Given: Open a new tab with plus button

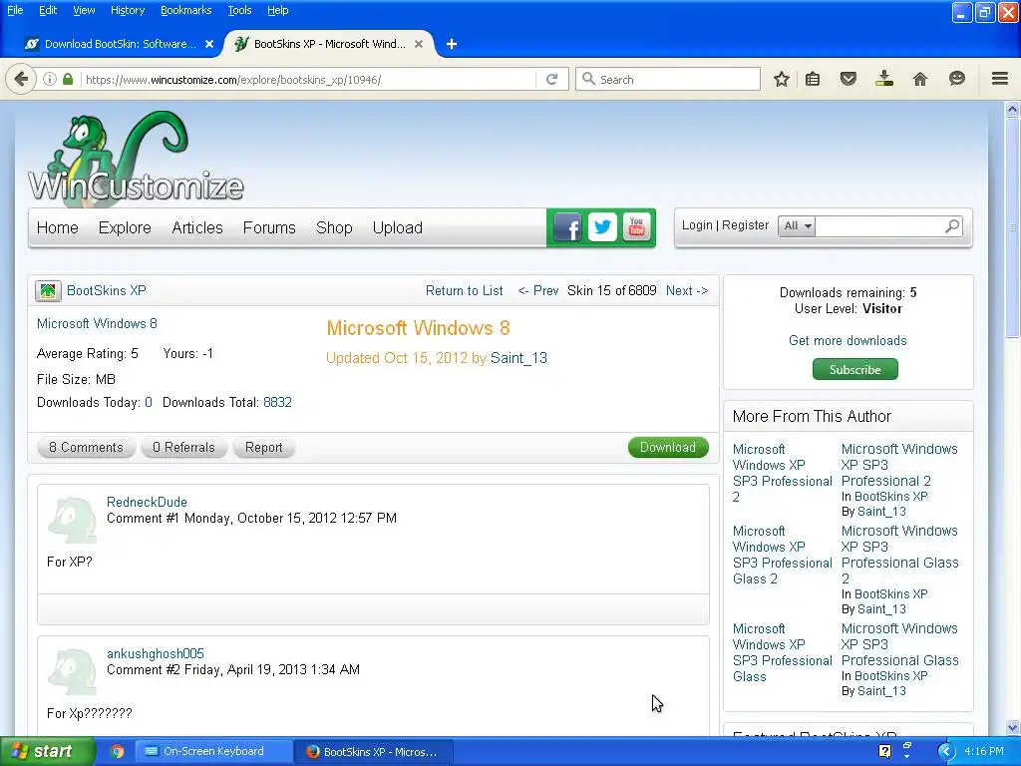Looking at the screenshot, I should coord(452,44).
